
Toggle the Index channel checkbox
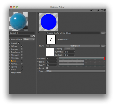pos(22,69)
